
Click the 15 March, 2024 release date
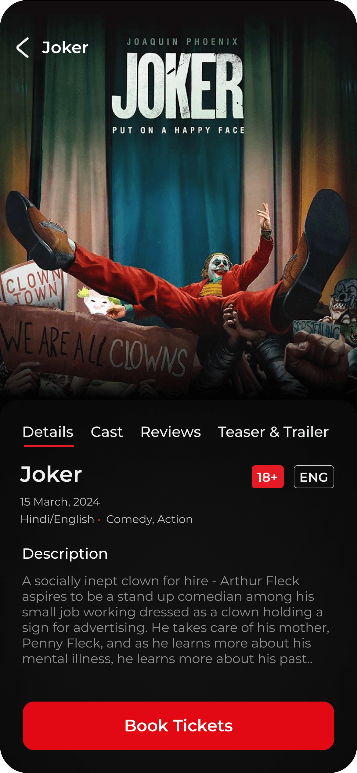click(60, 502)
